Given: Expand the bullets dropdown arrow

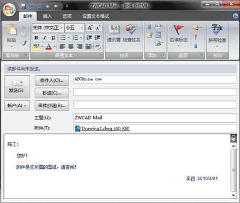Looking at the screenshot, I should pos(69,38).
